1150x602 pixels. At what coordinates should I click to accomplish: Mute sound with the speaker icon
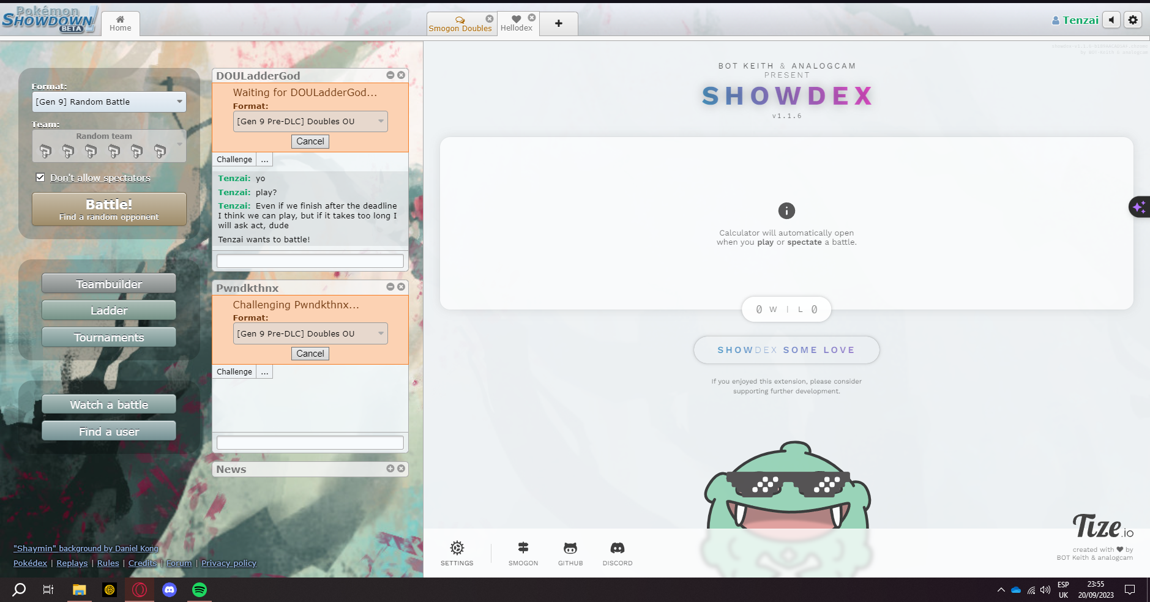1111,20
